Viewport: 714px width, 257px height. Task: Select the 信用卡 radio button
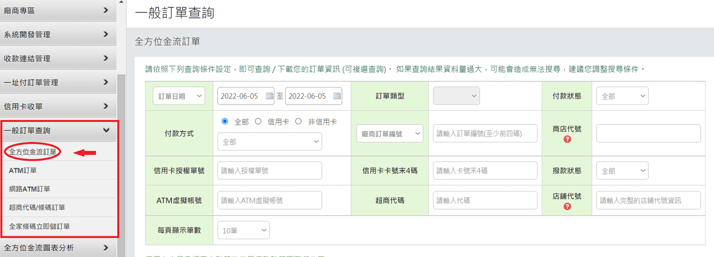pyautogui.click(x=258, y=121)
